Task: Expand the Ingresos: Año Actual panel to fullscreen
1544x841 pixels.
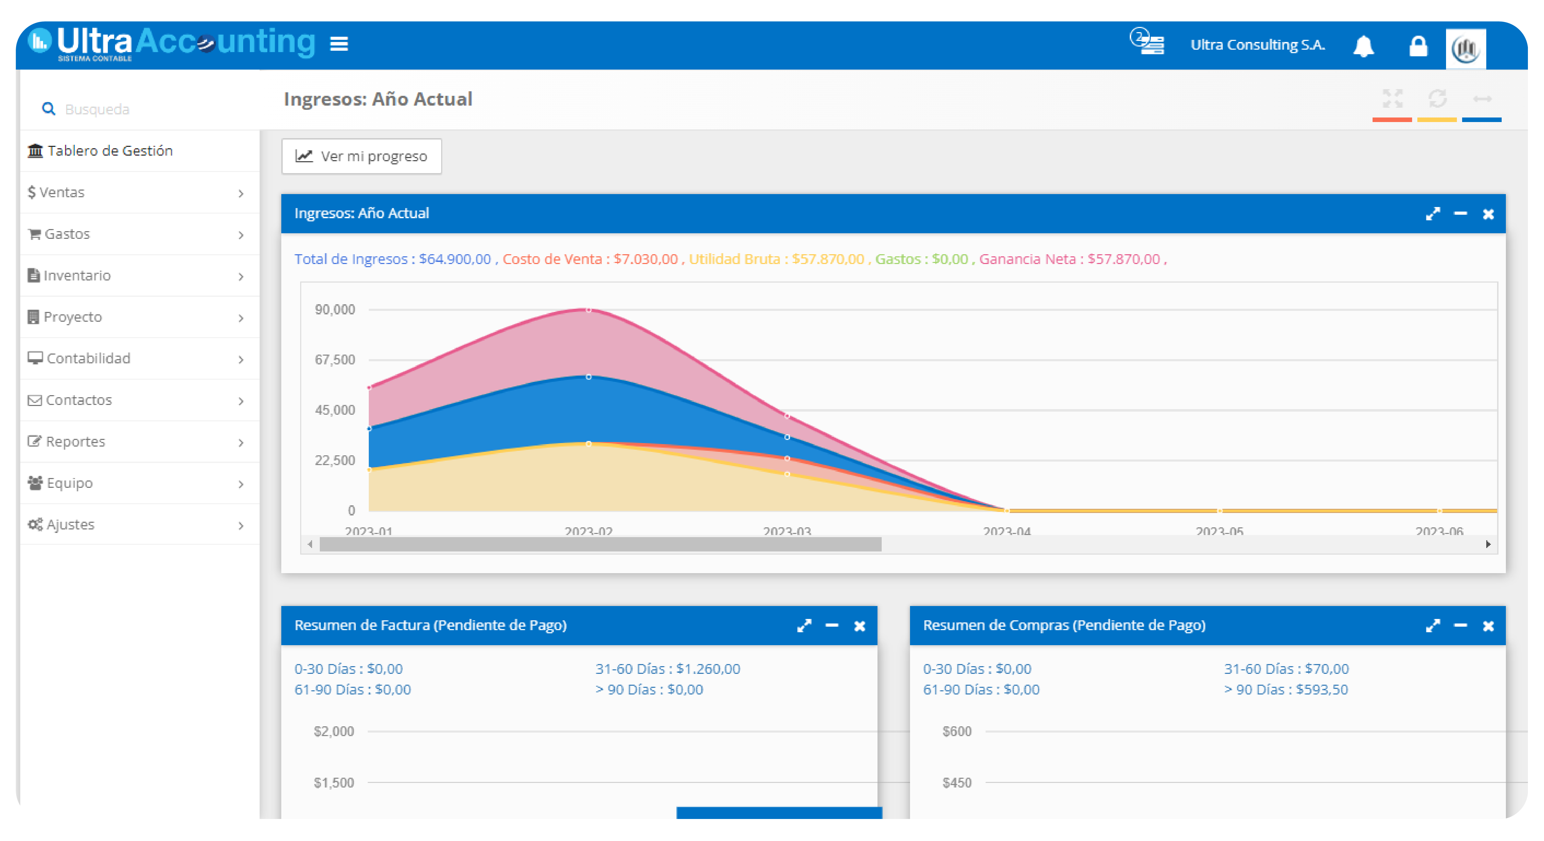Action: pos(1432,214)
